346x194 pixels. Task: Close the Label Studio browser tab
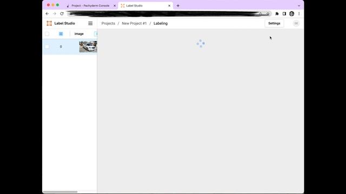[169, 6]
